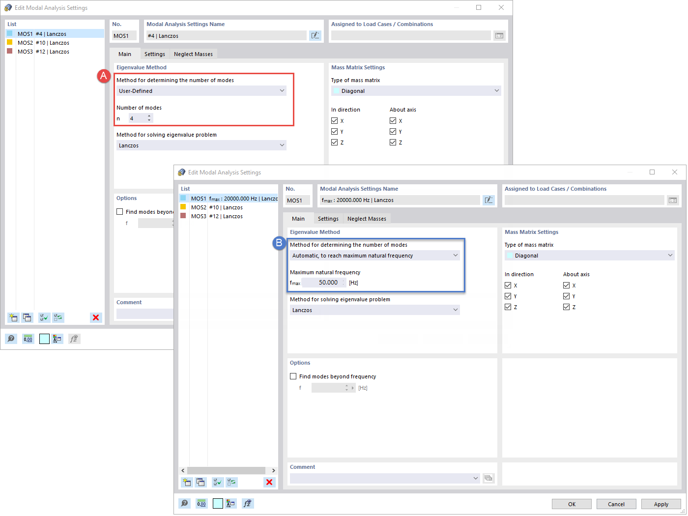The image size is (688, 516).
Task: Select 'MOS2 #10 | Lanczos' in front window list
Action: pos(228,207)
